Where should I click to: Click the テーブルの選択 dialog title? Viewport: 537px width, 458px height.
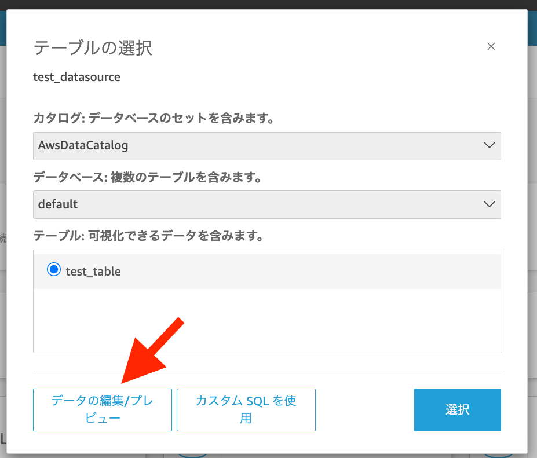(x=93, y=47)
